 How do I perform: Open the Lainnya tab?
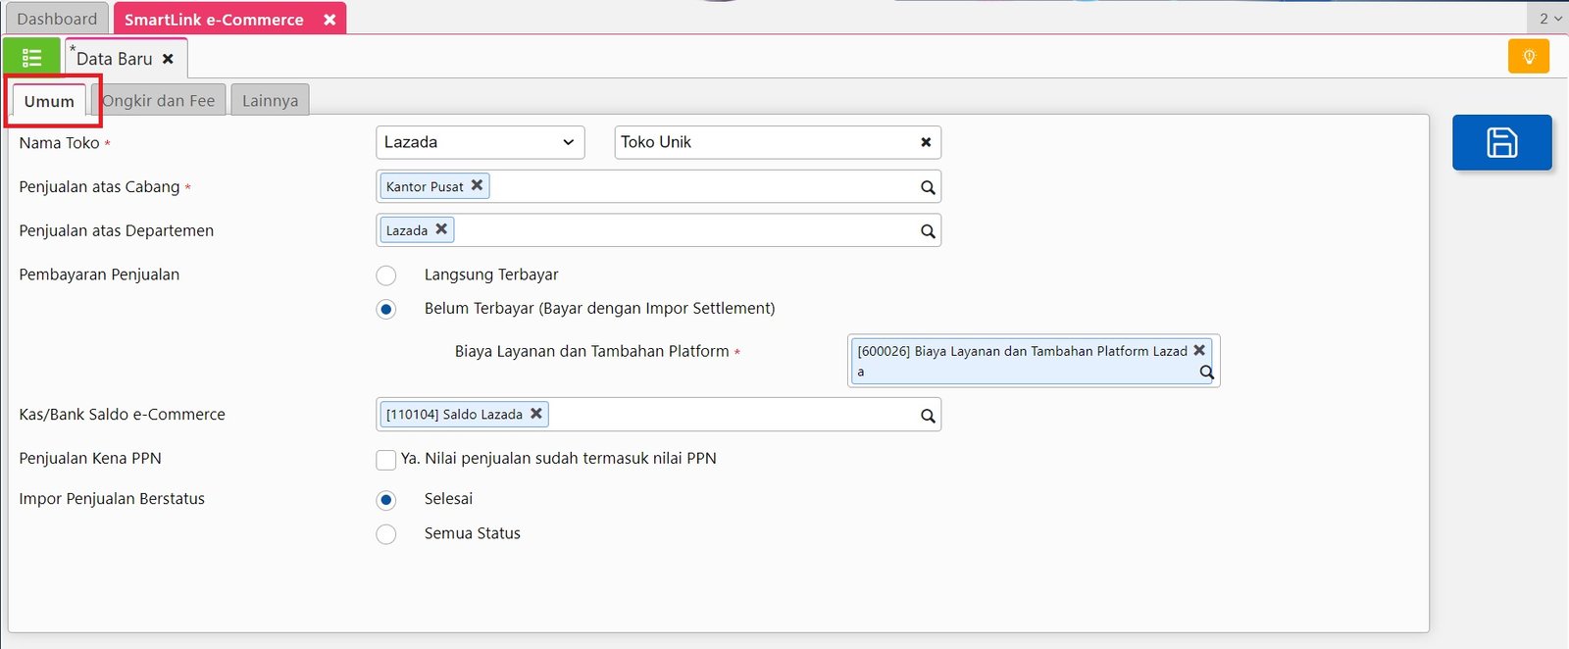point(270,101)
